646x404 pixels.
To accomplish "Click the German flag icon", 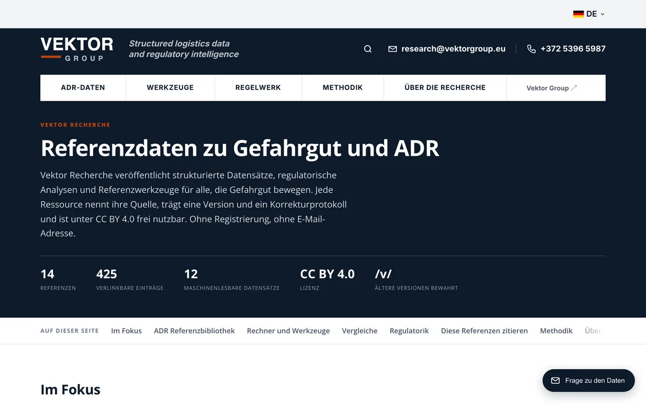I will coord(578,15).
